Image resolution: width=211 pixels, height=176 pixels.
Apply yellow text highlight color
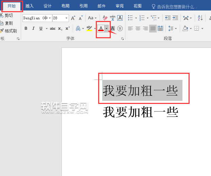tap(89, 28)
